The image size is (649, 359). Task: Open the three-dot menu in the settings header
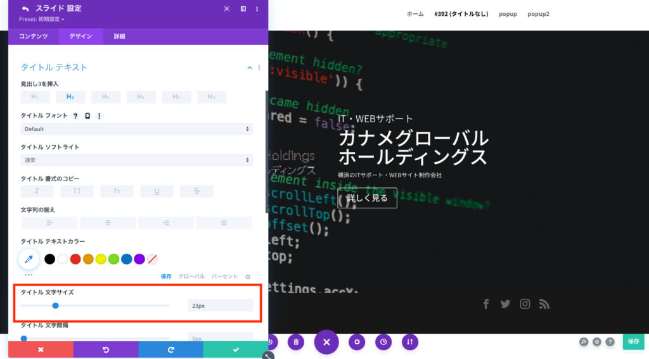(257, 9)
